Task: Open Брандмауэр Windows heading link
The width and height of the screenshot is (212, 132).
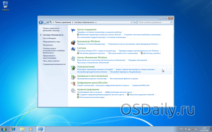Action: click(x=88, y=41)
